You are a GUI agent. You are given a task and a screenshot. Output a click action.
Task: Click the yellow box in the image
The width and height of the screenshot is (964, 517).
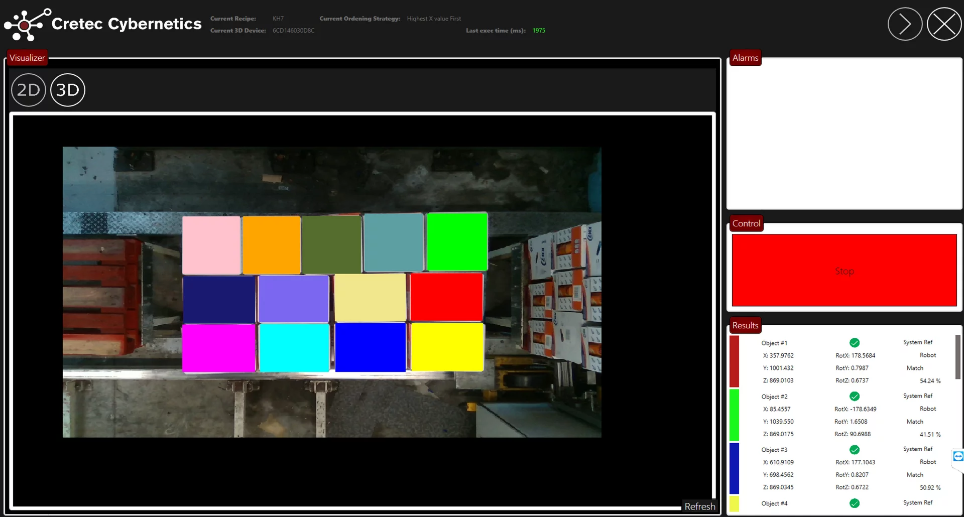(447, 347)
